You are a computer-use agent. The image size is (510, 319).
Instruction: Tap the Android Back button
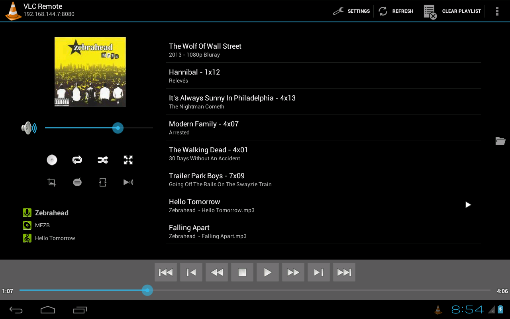point(16,310)
